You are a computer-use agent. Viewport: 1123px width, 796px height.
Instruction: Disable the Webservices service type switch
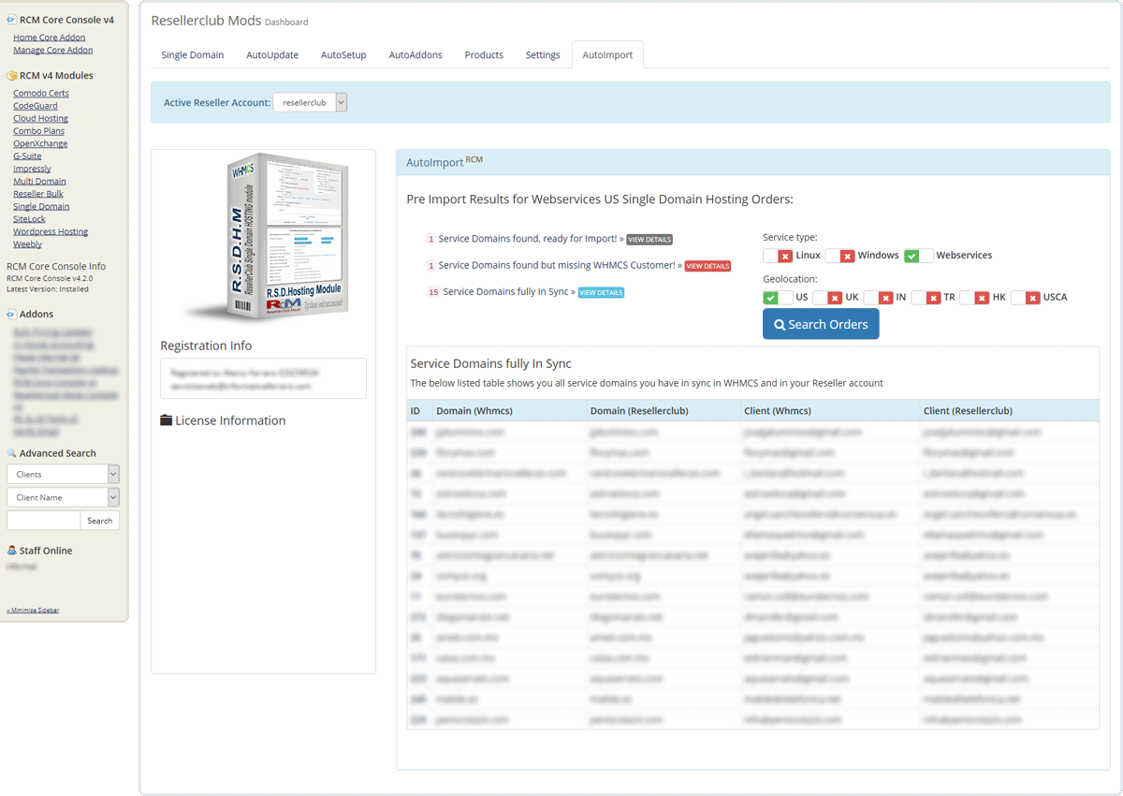pyautogui.click(x=918, y=256)
